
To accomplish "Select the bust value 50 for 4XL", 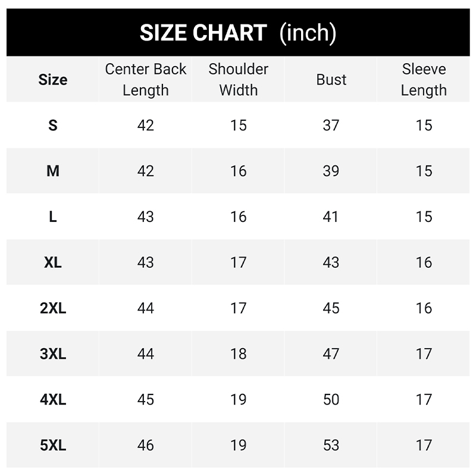I will click(x=331, y=399).
